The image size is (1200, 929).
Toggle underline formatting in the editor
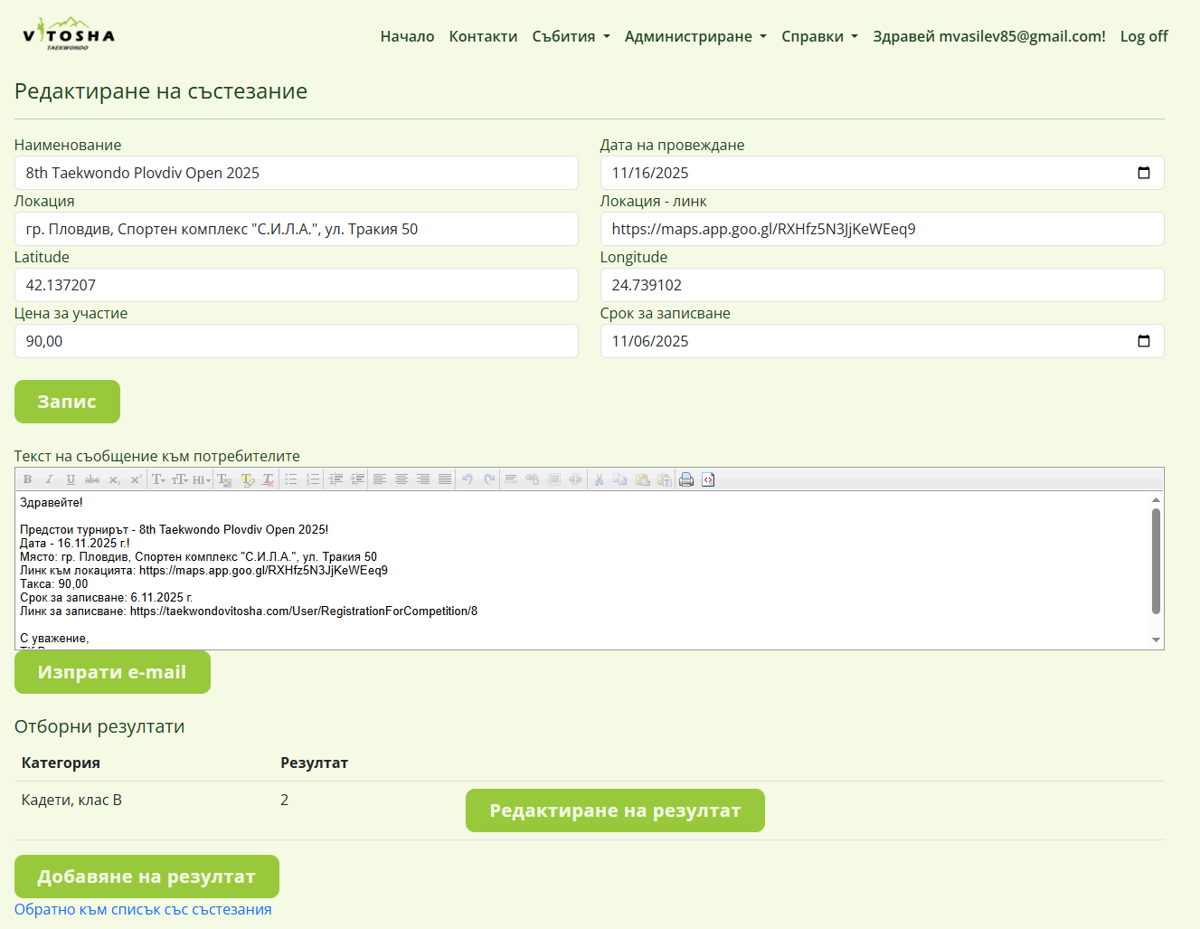point(71,479)
